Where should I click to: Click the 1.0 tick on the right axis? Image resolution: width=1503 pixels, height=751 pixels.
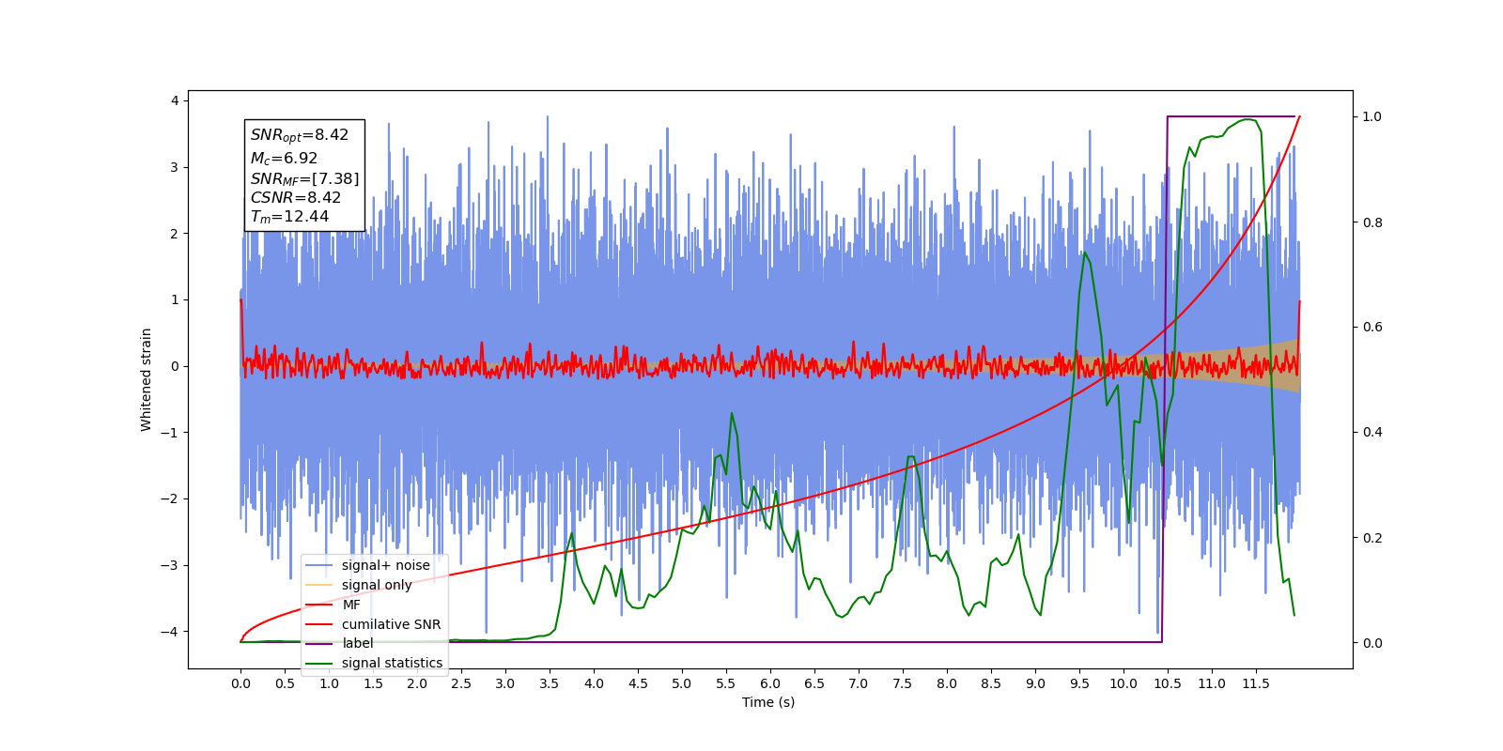coord(1372,116)
